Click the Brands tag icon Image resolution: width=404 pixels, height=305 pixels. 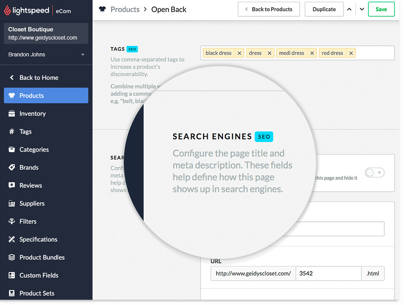[x=12, y=168]
